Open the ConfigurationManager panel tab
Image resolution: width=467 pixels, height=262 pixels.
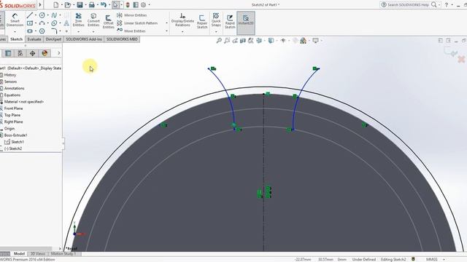point(20,53)
